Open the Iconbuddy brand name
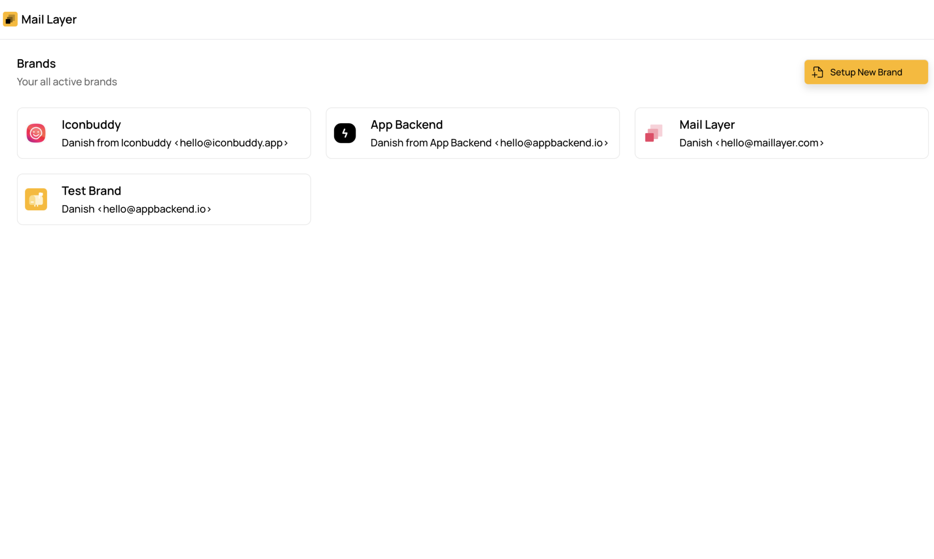This screenshot has width=934, height=559. [x=91, y=124]
